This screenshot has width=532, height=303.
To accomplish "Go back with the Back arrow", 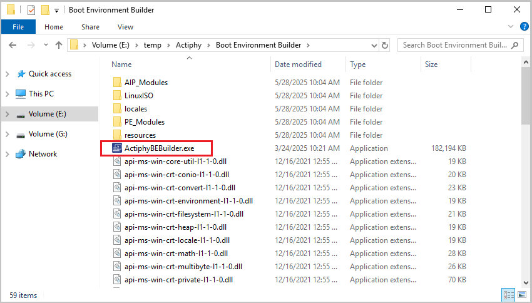I will click(x=13, y=45).
